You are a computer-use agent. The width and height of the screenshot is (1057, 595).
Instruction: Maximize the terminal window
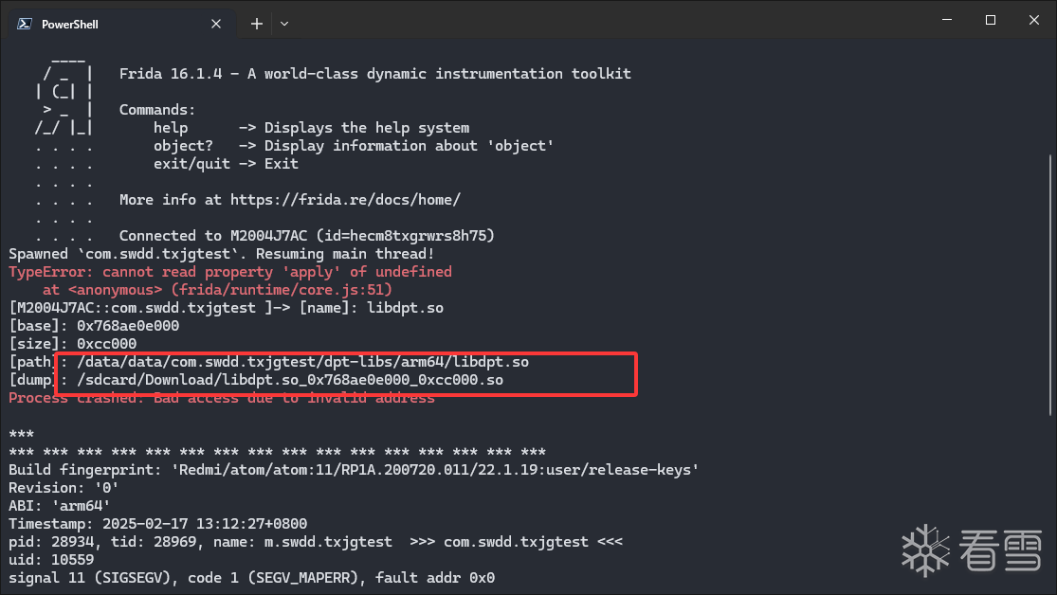tap(990, 20)
